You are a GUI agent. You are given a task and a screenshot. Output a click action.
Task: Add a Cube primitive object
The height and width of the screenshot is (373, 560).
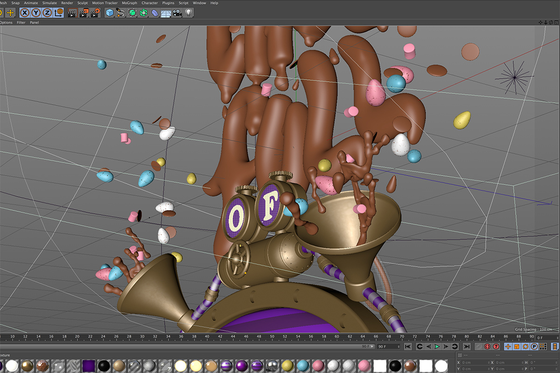tap(109, 13)
